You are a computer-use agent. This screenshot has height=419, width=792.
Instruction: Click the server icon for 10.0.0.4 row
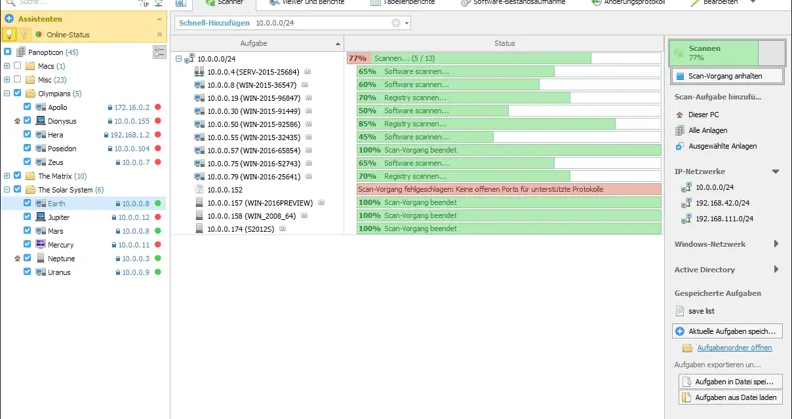[x=200, y=71]
